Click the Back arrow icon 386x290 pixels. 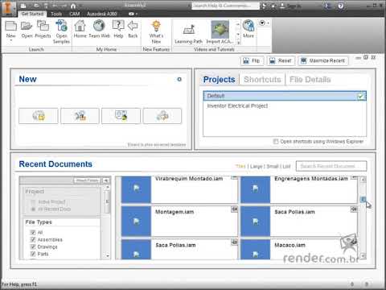(x=133, y=26)
